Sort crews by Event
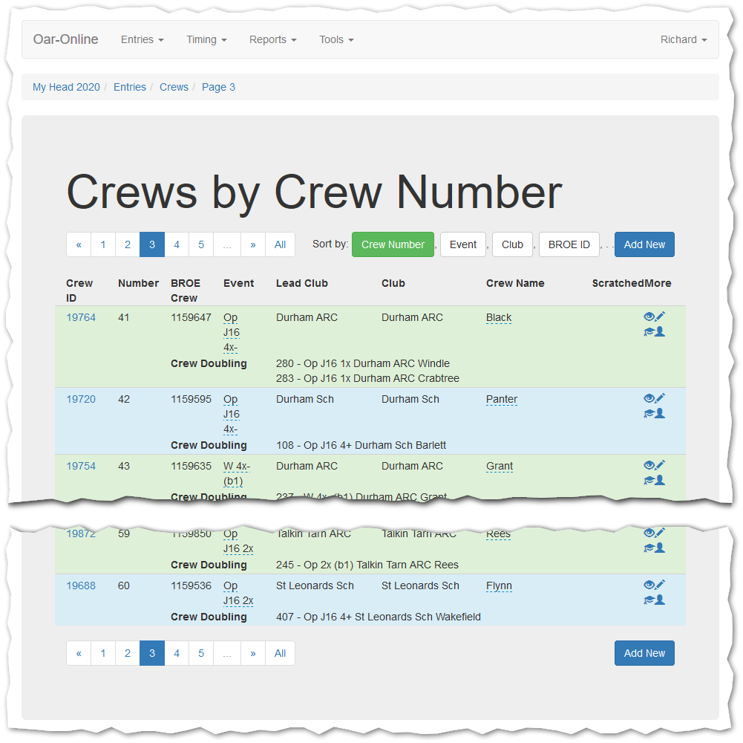The height and width of the screenshot is (743, 743). [463, 244]
